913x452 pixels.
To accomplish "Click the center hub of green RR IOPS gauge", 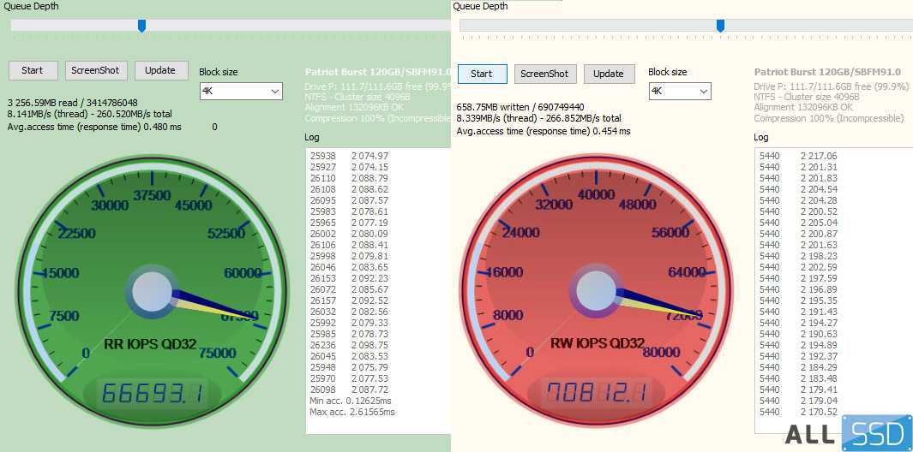I will [152, 291].
